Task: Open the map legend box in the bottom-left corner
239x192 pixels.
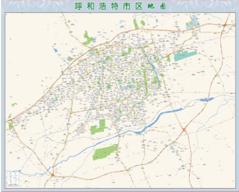Action: [13, 179]
